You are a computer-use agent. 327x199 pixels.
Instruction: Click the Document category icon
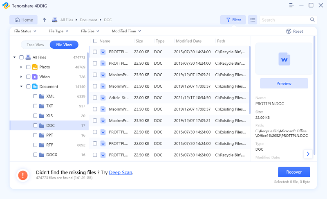click(x=35, y=86)
